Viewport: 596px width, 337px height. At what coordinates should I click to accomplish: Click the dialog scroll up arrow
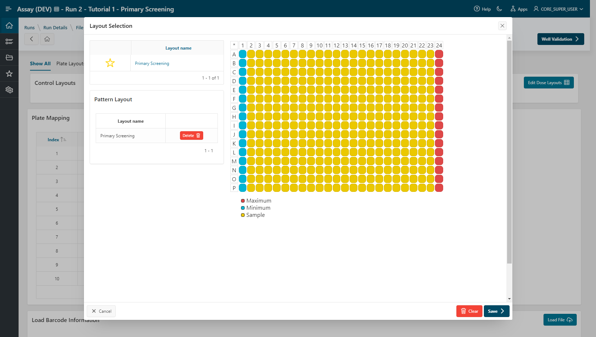pos(509,38)
